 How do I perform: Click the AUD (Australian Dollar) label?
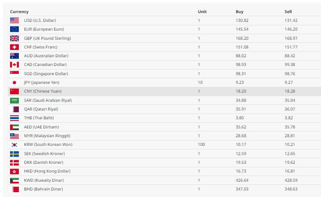click(46, 56)
